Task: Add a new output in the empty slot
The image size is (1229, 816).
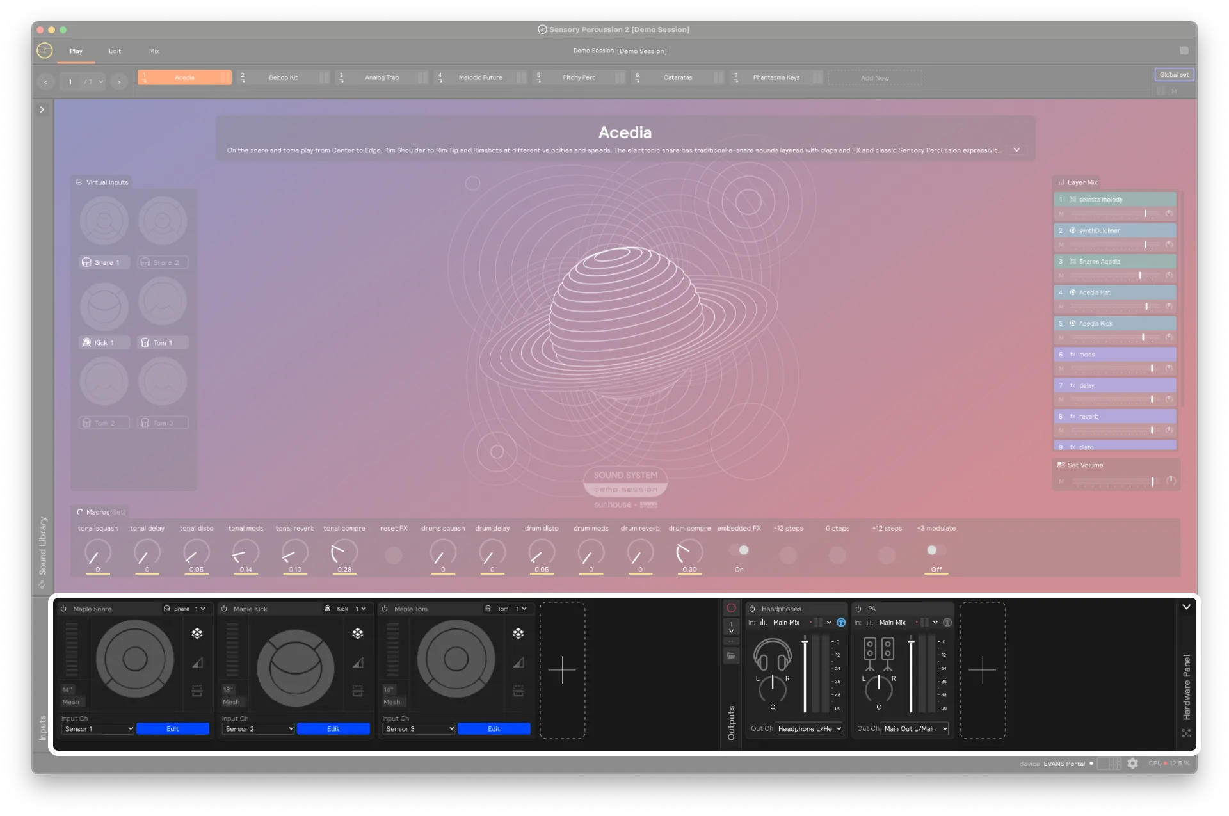Action: (x=983, y=669)
